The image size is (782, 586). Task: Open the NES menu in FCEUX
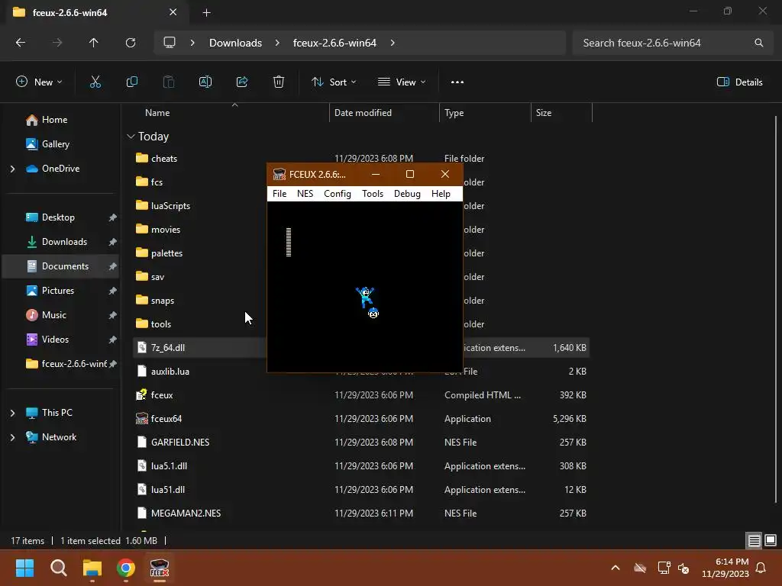[x=305, y=194]
